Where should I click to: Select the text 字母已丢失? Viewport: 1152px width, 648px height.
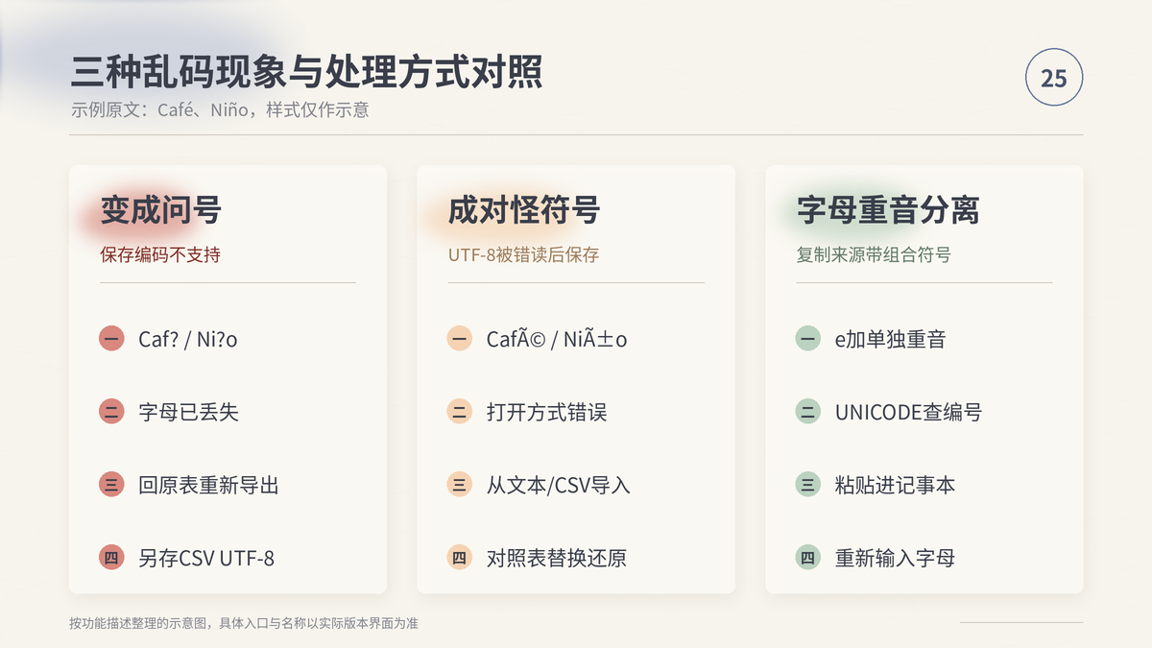188,412
